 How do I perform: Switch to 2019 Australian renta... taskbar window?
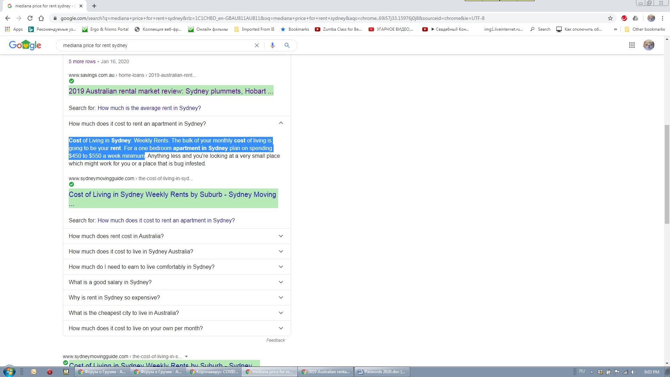pyautogui.click(x=326, y=372)
